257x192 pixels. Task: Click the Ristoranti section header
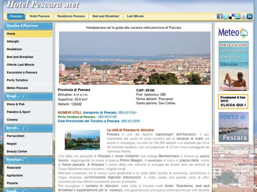(x=28, y=160)
